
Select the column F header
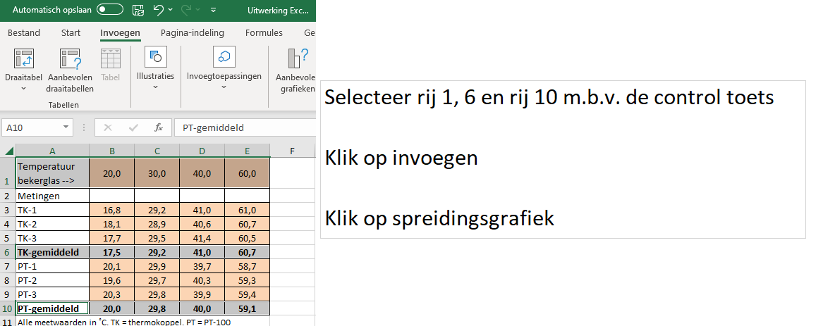pos(291,150)
